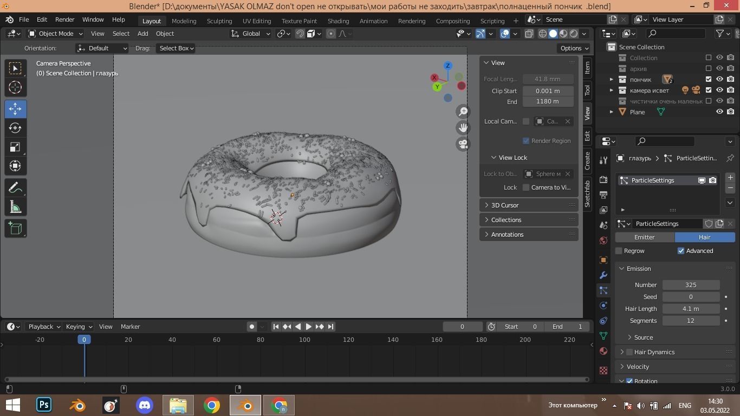The width and height of the screenshot is (740, 416).
Task: Activate the Rotate tool
Action: tap(15, 128)
